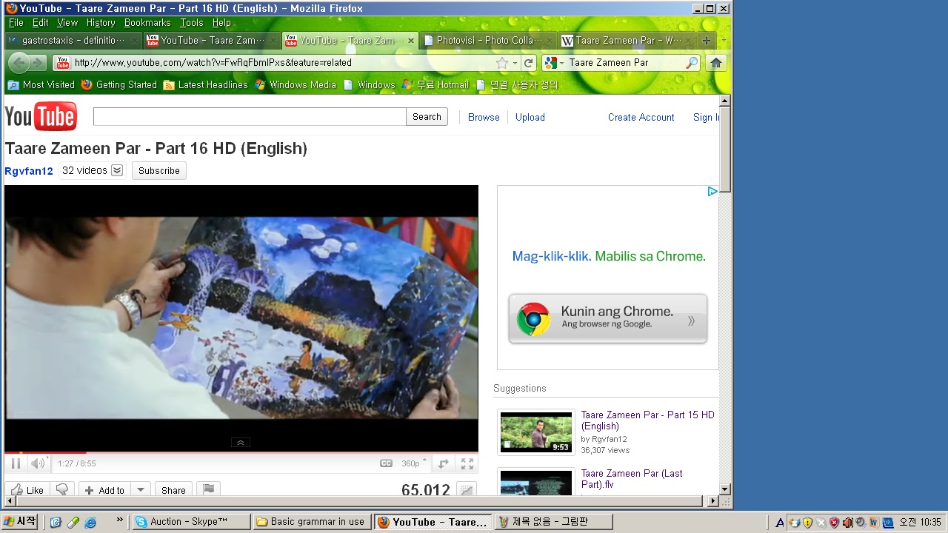Image resolution: width=948 pixels, height=533 pixels.
Task: Open the Basic grammar in use folder window
Action: tap(312, 522)
